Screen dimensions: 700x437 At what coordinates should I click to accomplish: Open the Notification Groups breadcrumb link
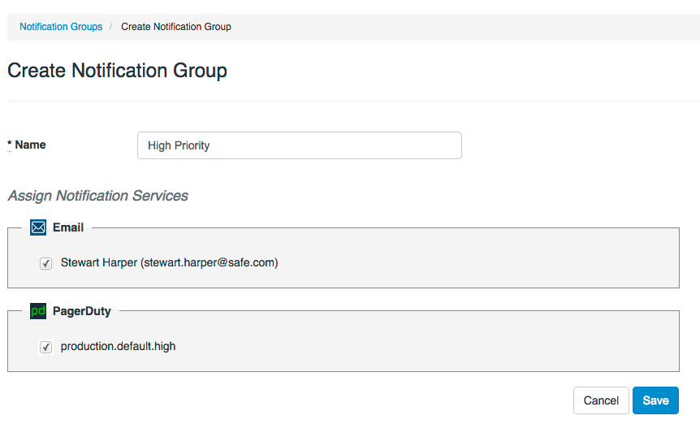61,27
